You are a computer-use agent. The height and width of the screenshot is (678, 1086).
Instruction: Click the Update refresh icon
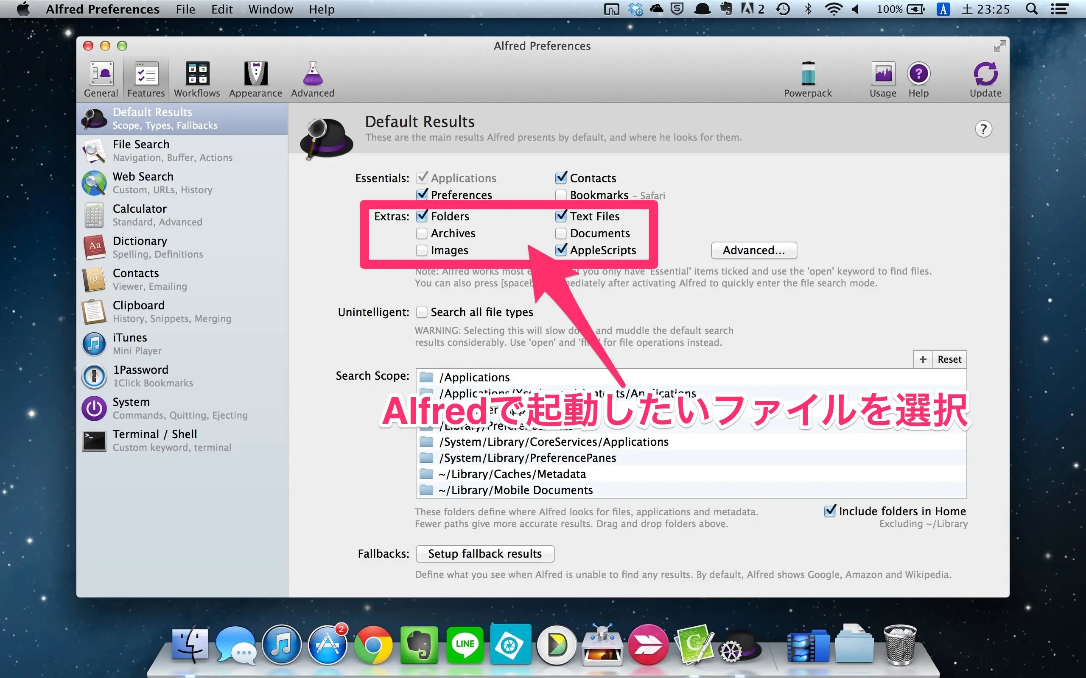[985, 80]
